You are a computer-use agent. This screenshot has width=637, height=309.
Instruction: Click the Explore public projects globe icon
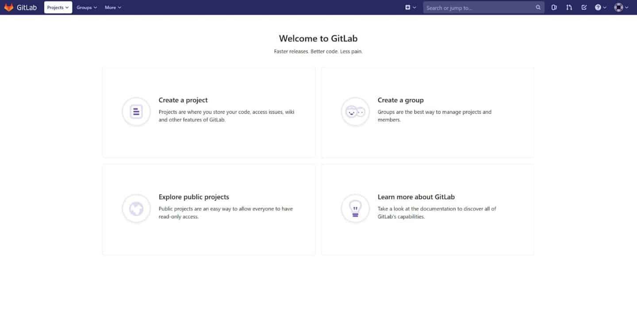tap(136, 208)
